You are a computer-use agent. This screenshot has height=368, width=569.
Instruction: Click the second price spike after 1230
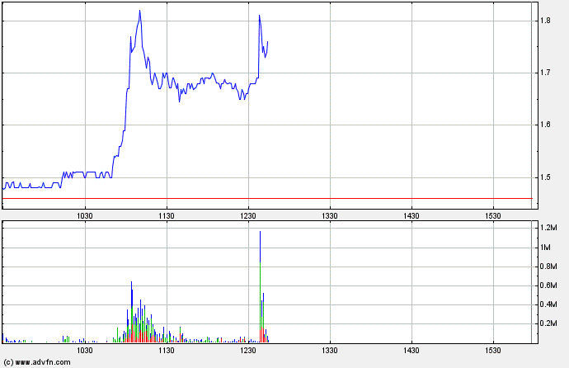pyautogui.click(x=259, y=16)
